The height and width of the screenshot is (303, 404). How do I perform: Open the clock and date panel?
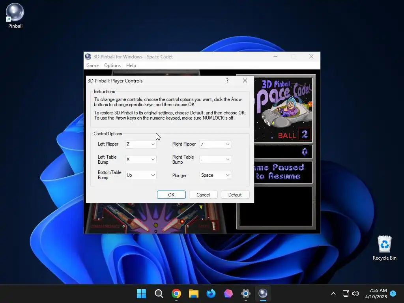[x=376, y=294]
